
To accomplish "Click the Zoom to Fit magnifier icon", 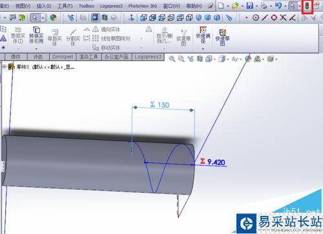I will (172, 59).
